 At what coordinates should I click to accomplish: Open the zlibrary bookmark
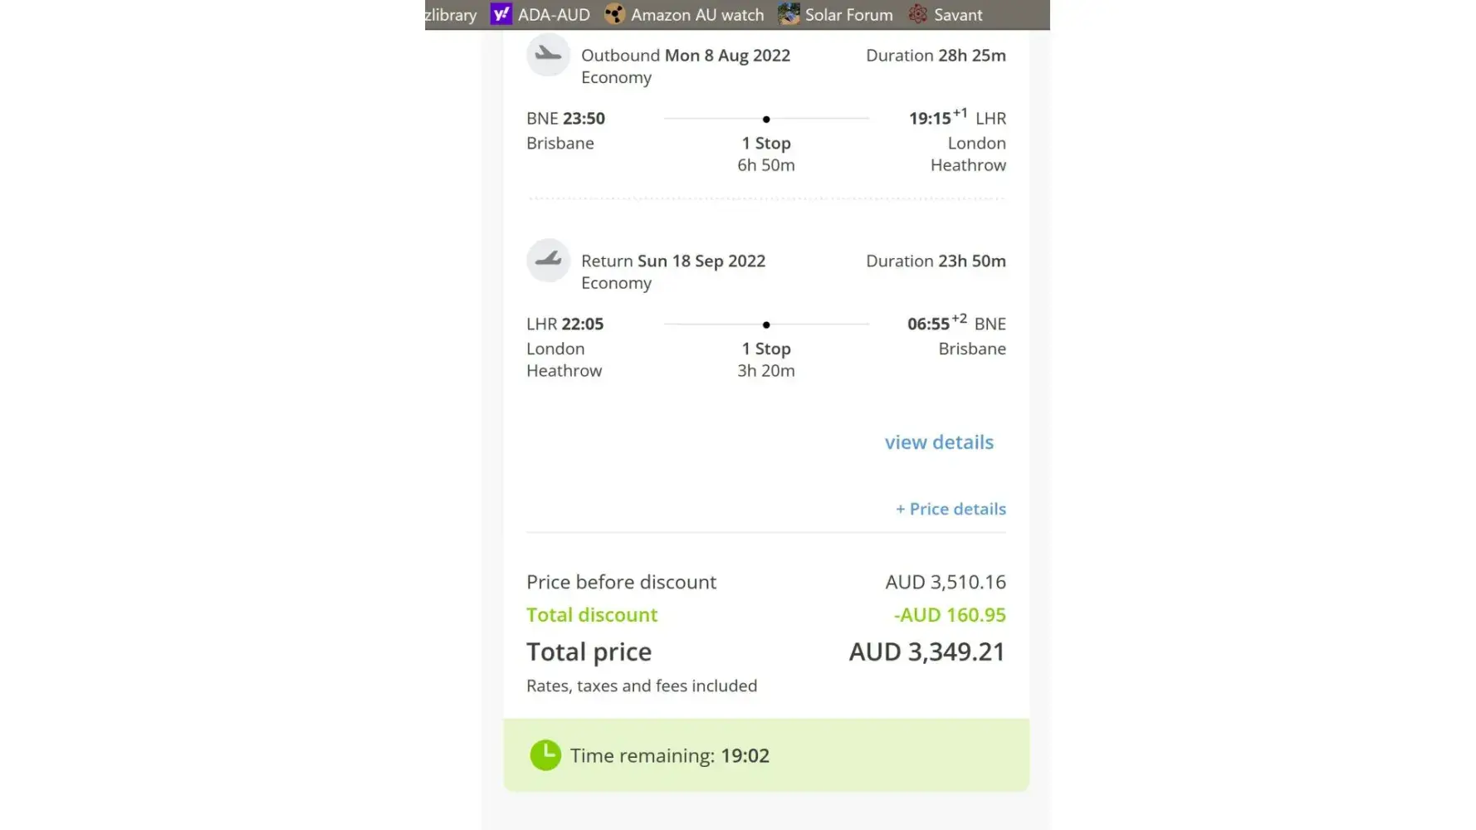coord(451,15)
